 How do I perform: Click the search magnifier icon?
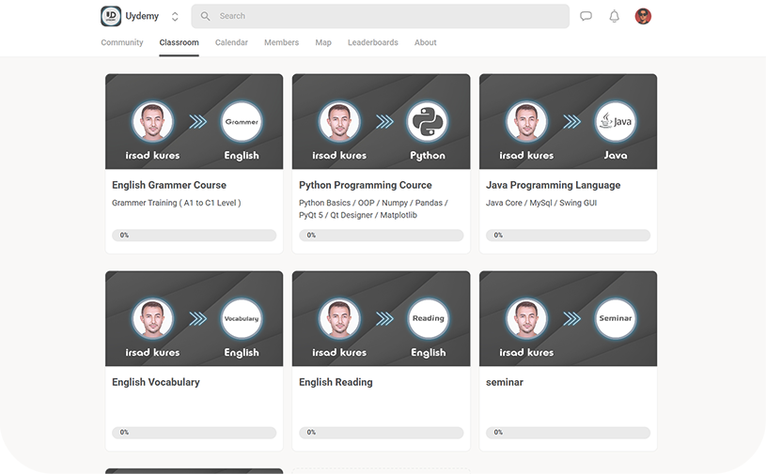pos(206,16)
